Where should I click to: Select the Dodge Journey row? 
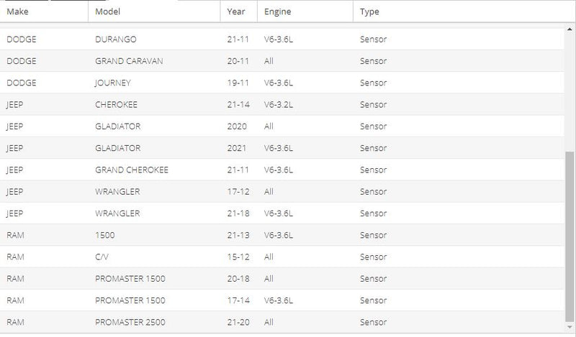[282, 83]
